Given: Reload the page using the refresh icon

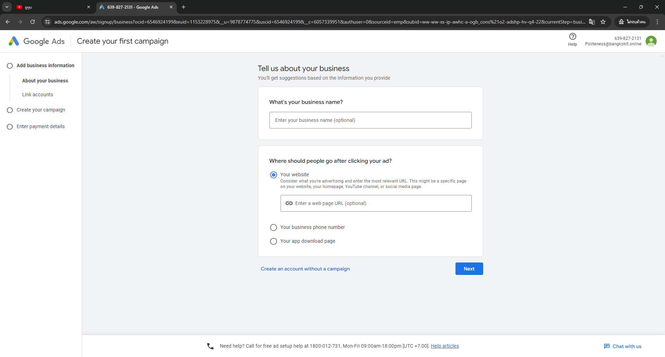Looking at the screenshot, I should 33,22.
